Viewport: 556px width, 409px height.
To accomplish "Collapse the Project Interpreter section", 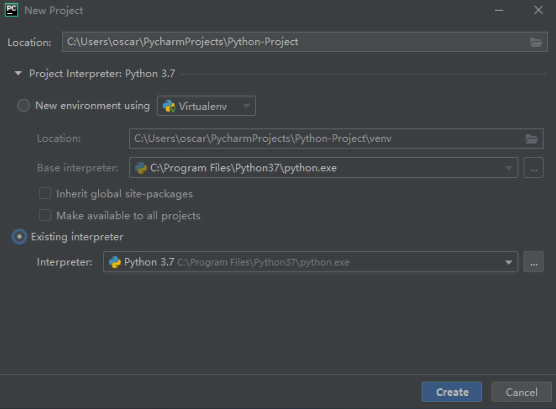I will click(x=18, y=74).
